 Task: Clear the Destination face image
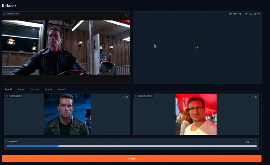256,97
